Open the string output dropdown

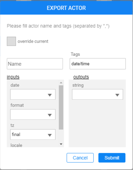(97, 94)
